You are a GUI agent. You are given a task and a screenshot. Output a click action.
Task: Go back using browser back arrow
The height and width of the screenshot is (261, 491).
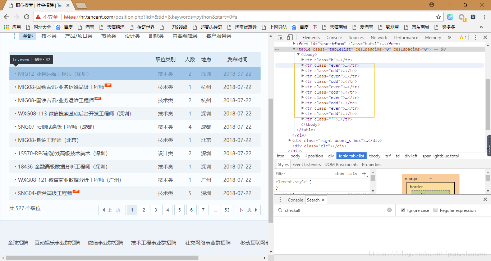coord(6,17)
